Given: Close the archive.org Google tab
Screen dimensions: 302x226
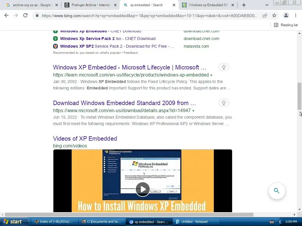Looking at the screenshot, I should tap(57, 5).
